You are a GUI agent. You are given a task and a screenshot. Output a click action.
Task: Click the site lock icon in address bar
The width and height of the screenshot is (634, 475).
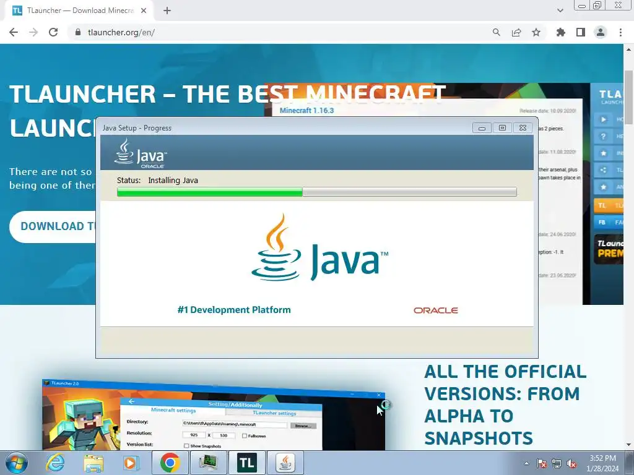78,32
